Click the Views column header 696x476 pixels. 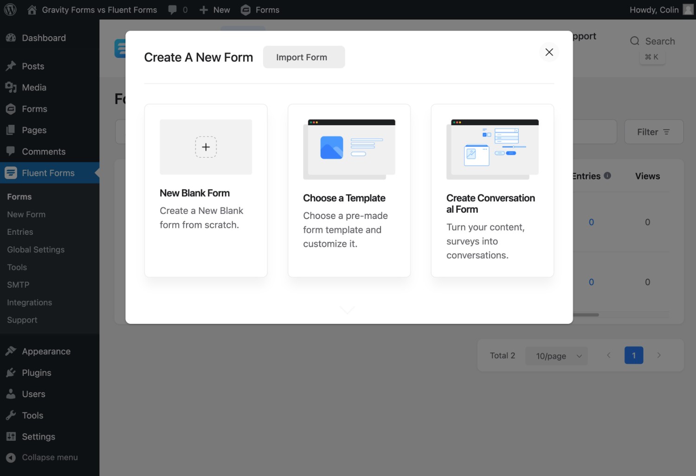pos(647,176)
